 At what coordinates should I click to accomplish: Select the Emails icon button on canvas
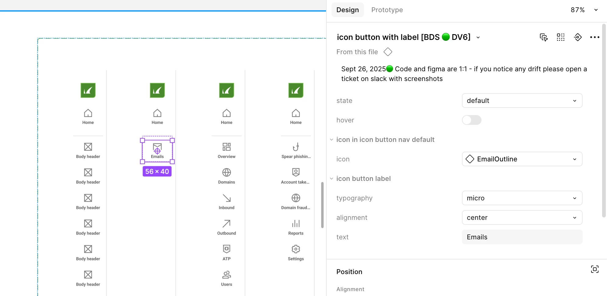157,151
